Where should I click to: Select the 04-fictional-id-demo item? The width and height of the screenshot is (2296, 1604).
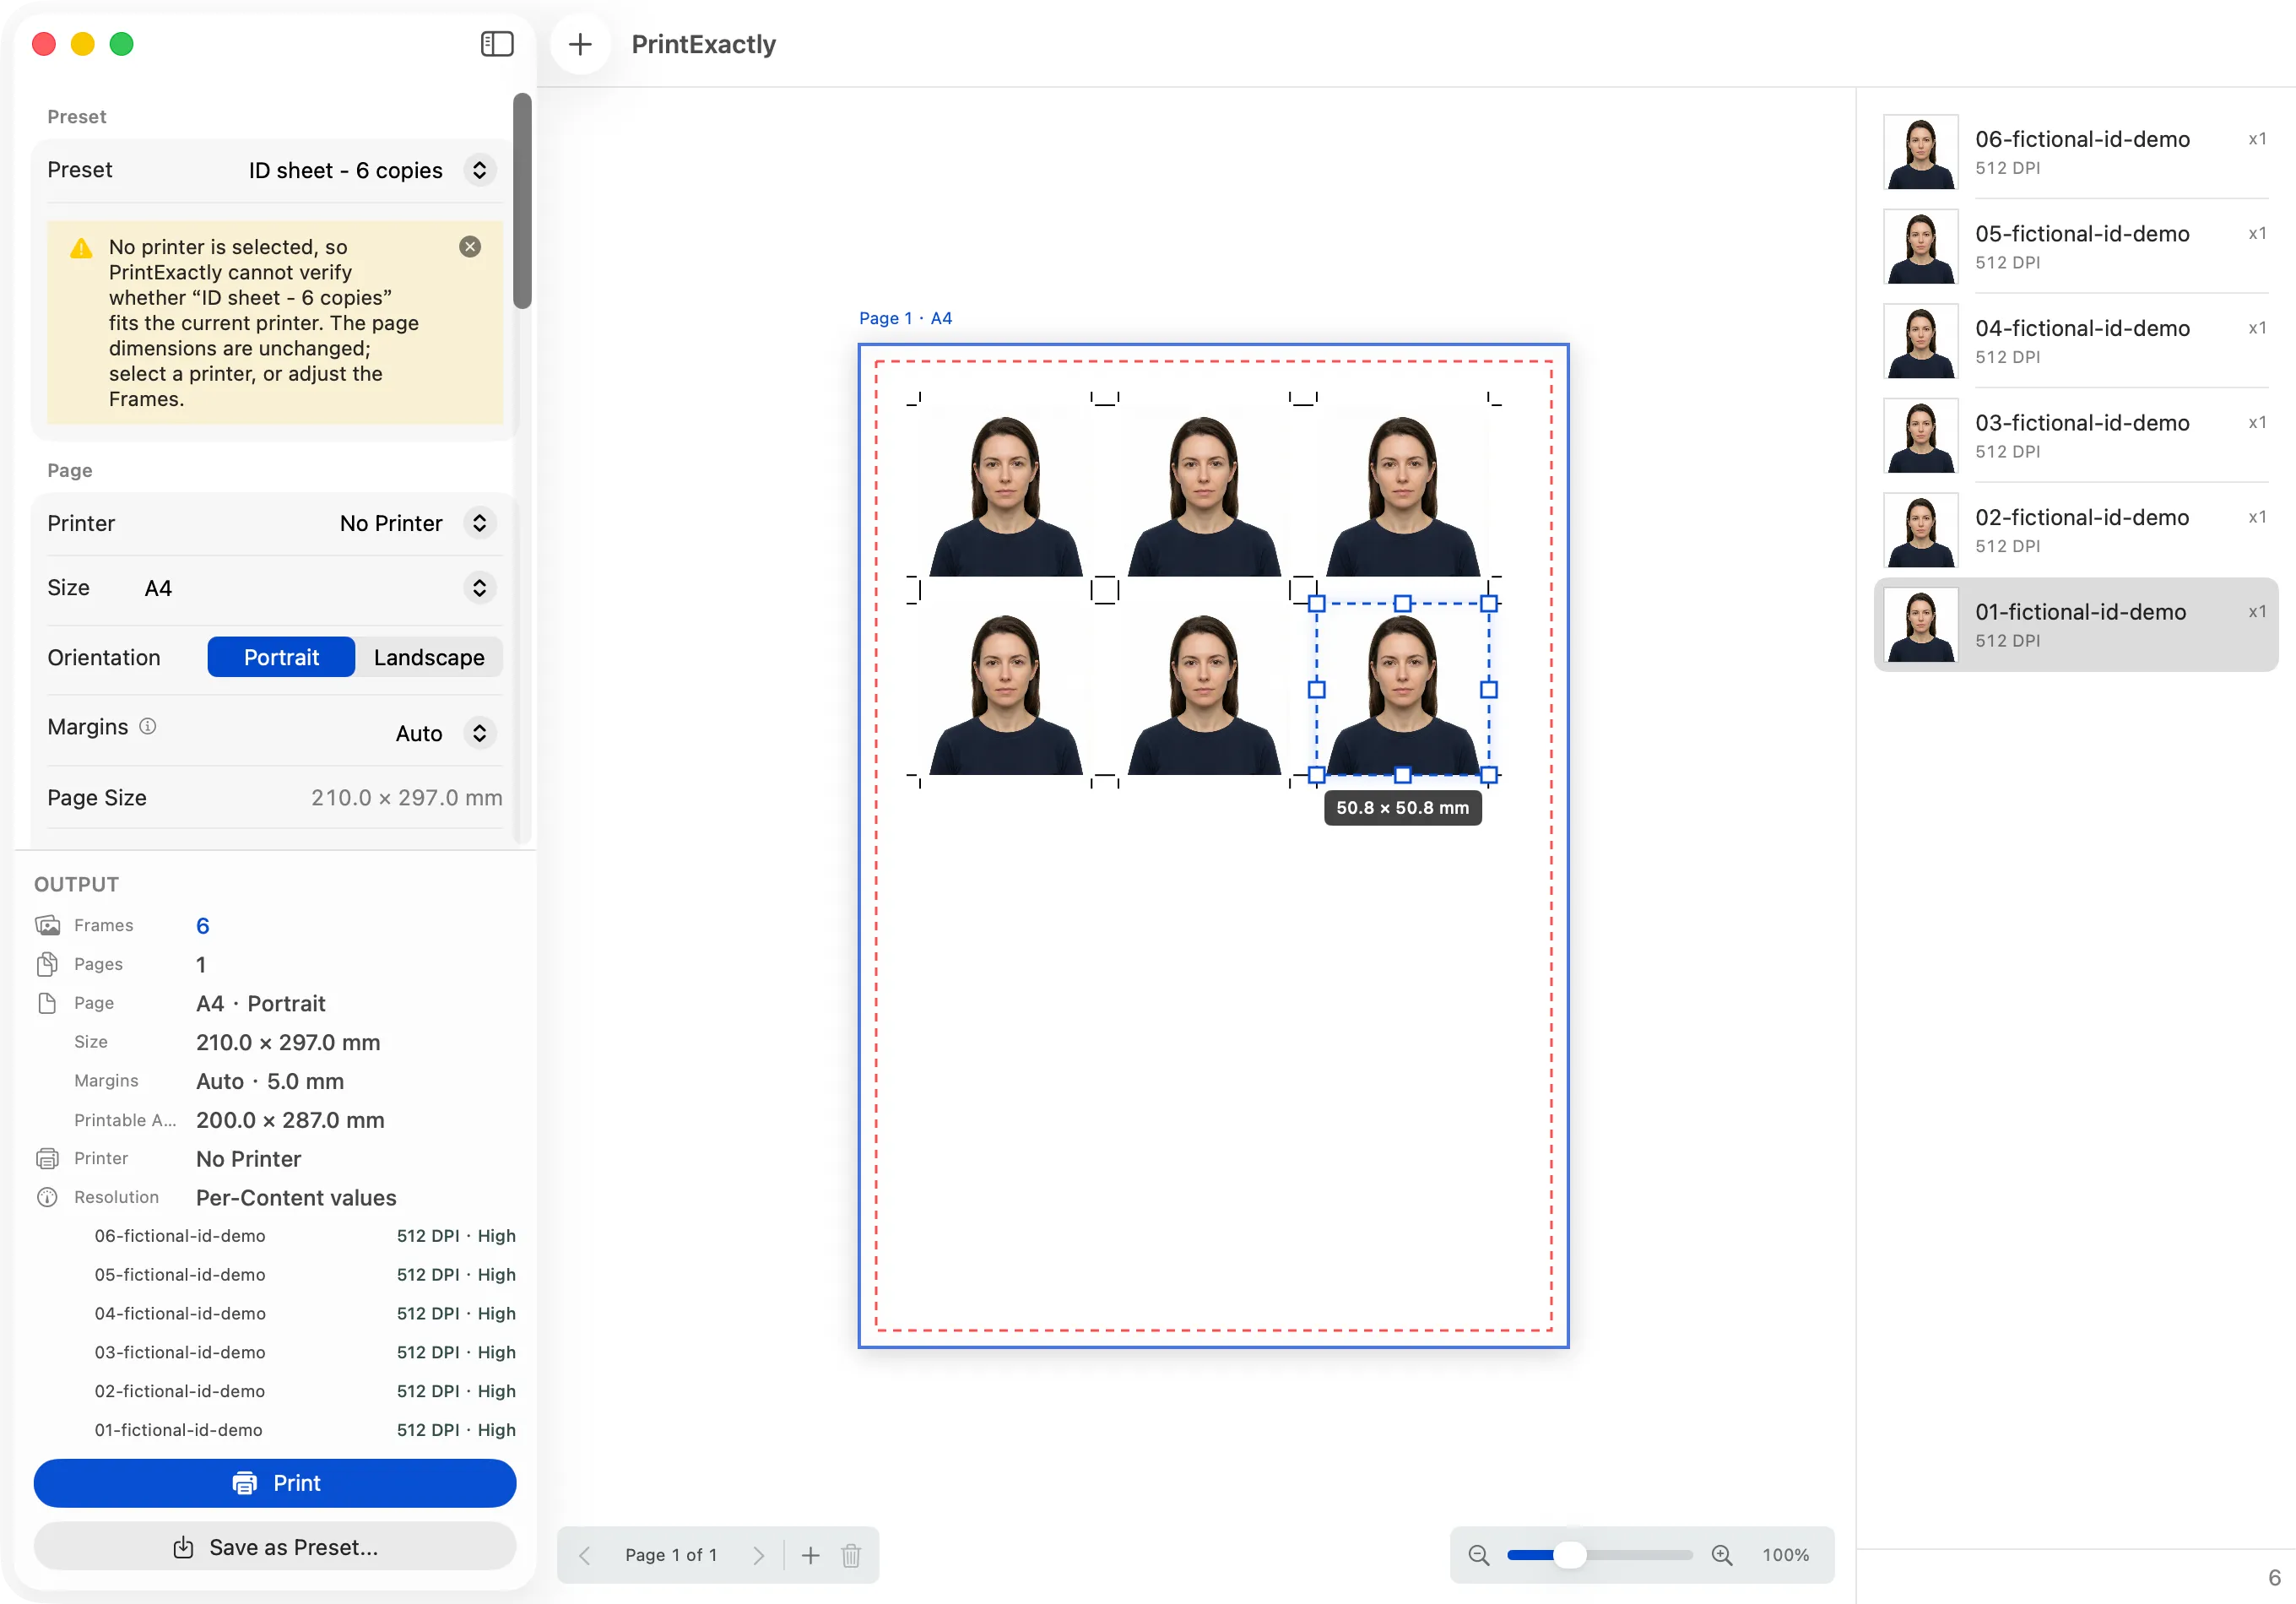point(2076,341)
